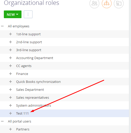Switch to organizational roles hierarchy icon
This screenshot has height=133, width=131.
click(x=107, y=3)
